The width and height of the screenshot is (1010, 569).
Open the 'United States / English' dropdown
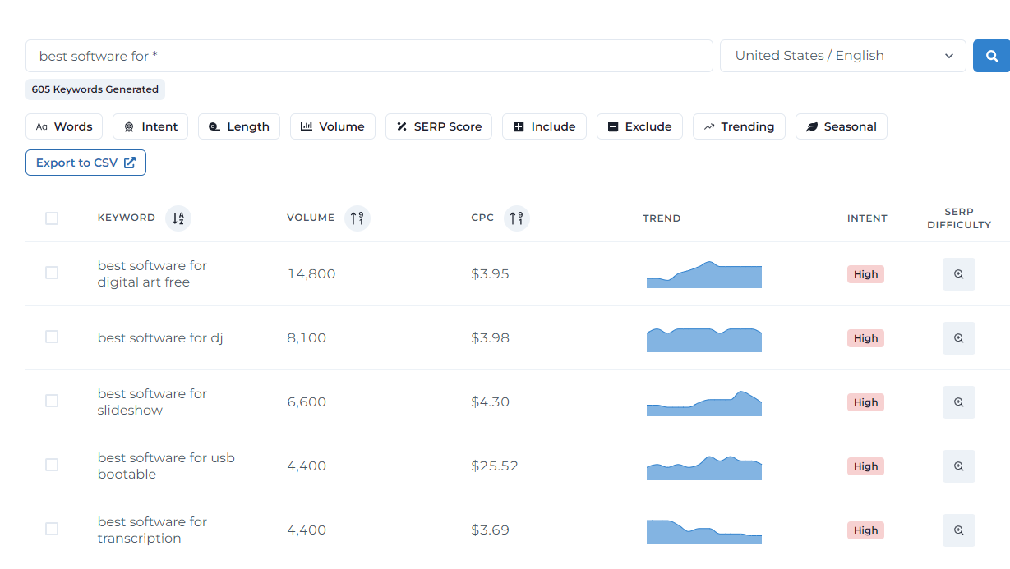click(842, 55)
